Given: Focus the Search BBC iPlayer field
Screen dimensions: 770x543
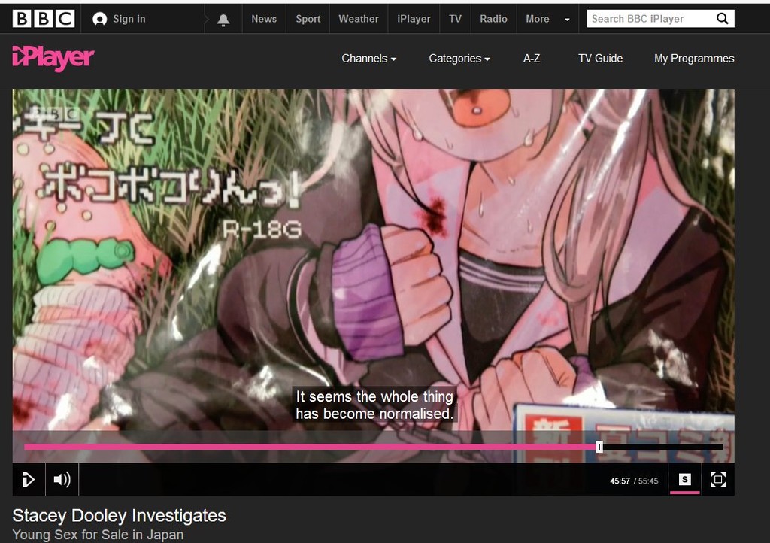Looking at the screenshot, I should [649, 19].
